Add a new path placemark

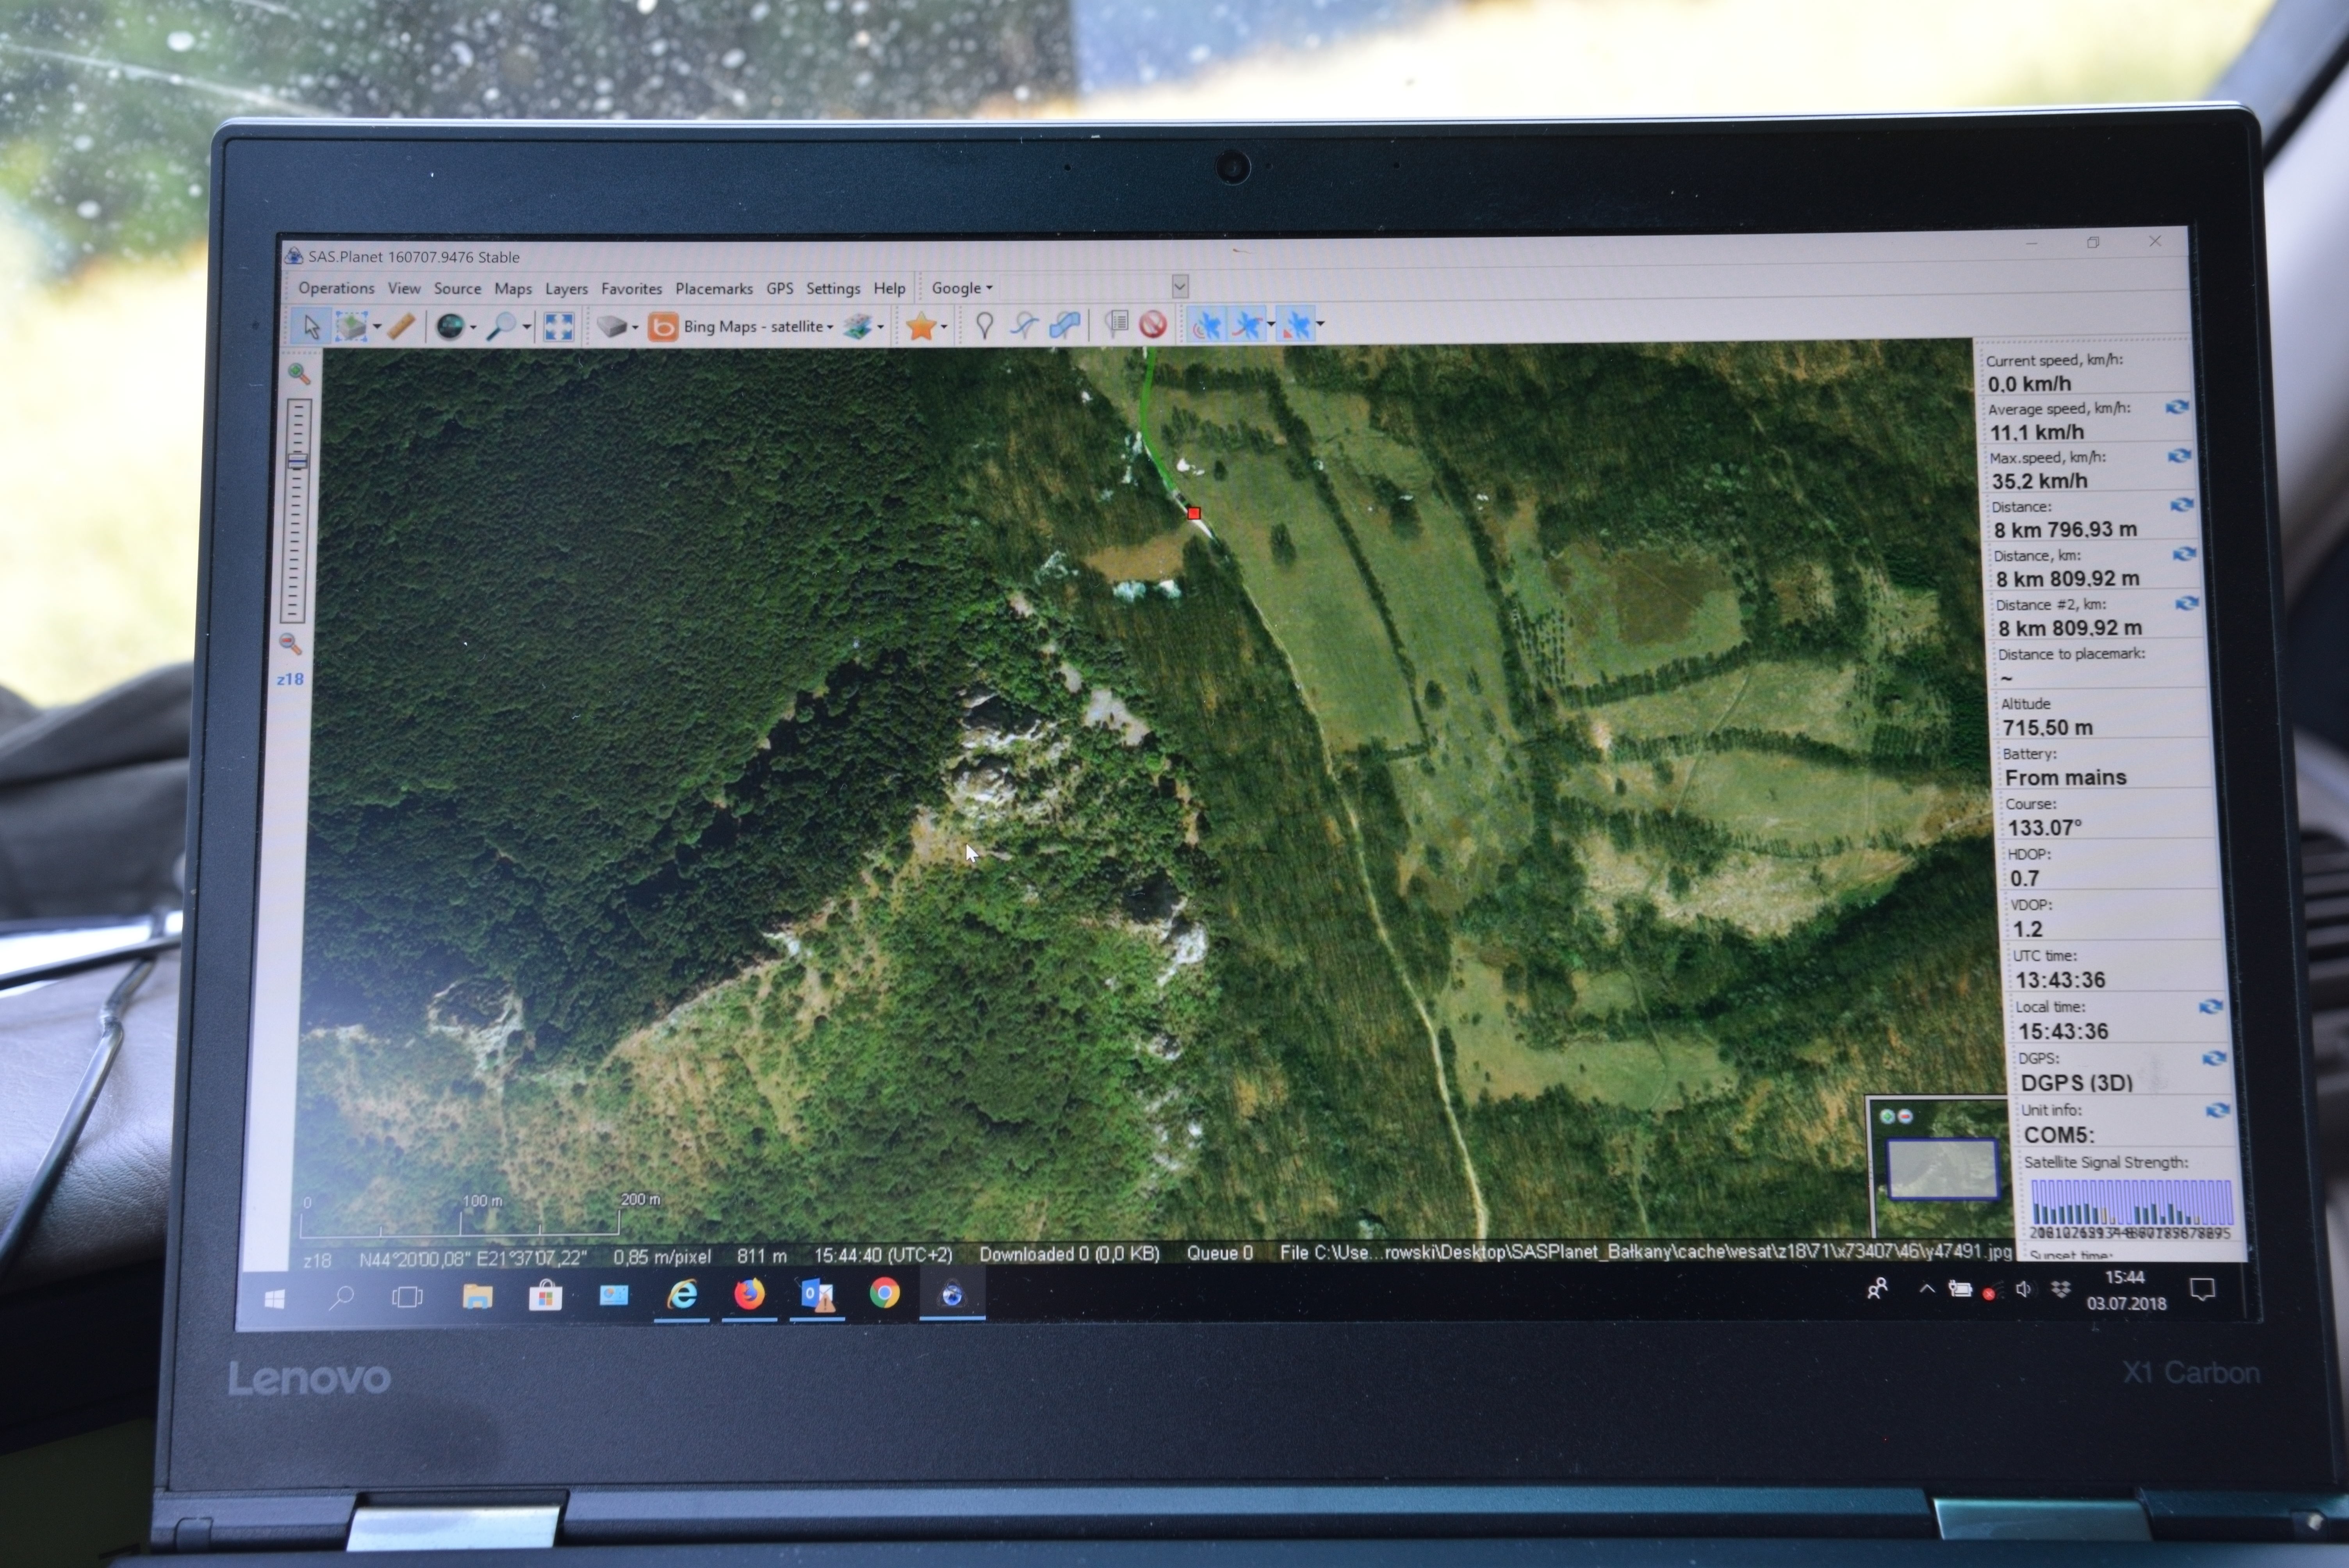click(1024, 325)
